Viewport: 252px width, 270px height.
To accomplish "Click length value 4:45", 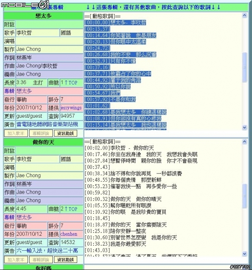I will [x=21, y=209].
